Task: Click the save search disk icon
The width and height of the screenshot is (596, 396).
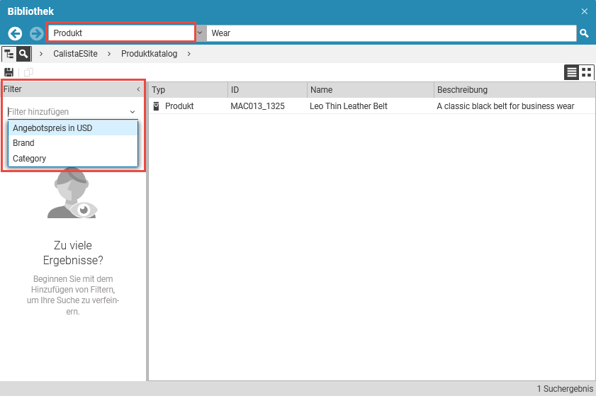Action: click(x=9, y=72)
